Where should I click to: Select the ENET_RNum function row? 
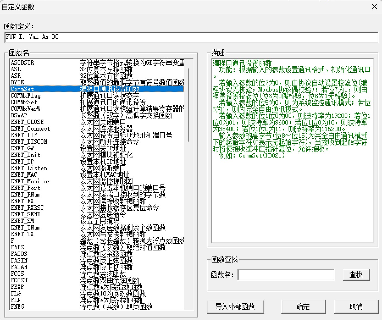coord(97,195)
